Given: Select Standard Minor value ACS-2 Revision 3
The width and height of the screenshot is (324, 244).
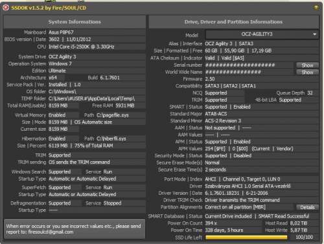Looking at the screenshot, I should click(x=223, y=121).
